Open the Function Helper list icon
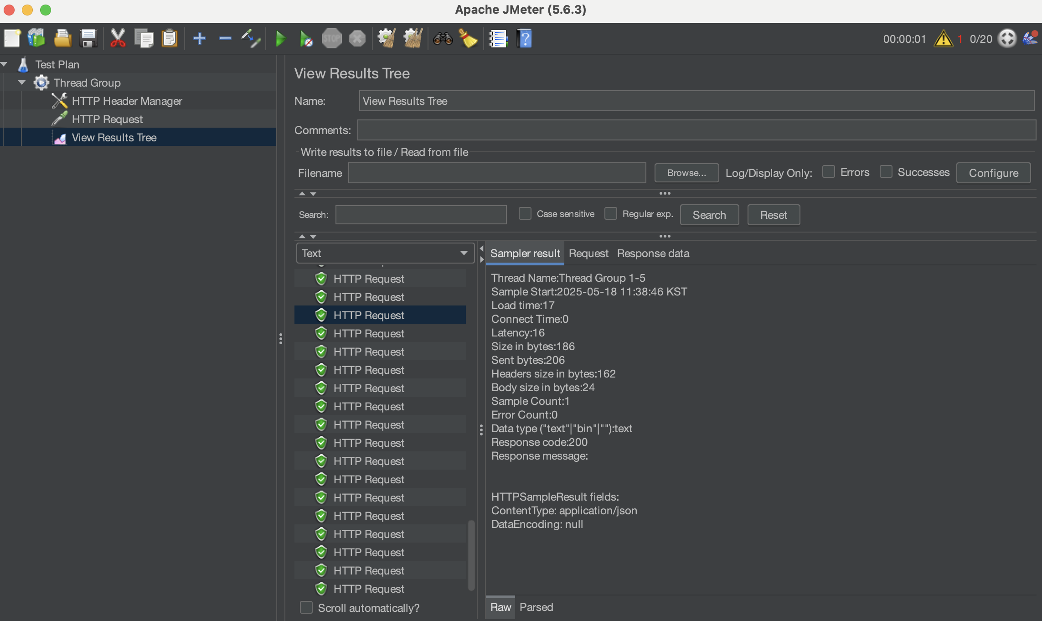Image resolution: width=1042 pixels, height=621 pixels. coord(498,39)
